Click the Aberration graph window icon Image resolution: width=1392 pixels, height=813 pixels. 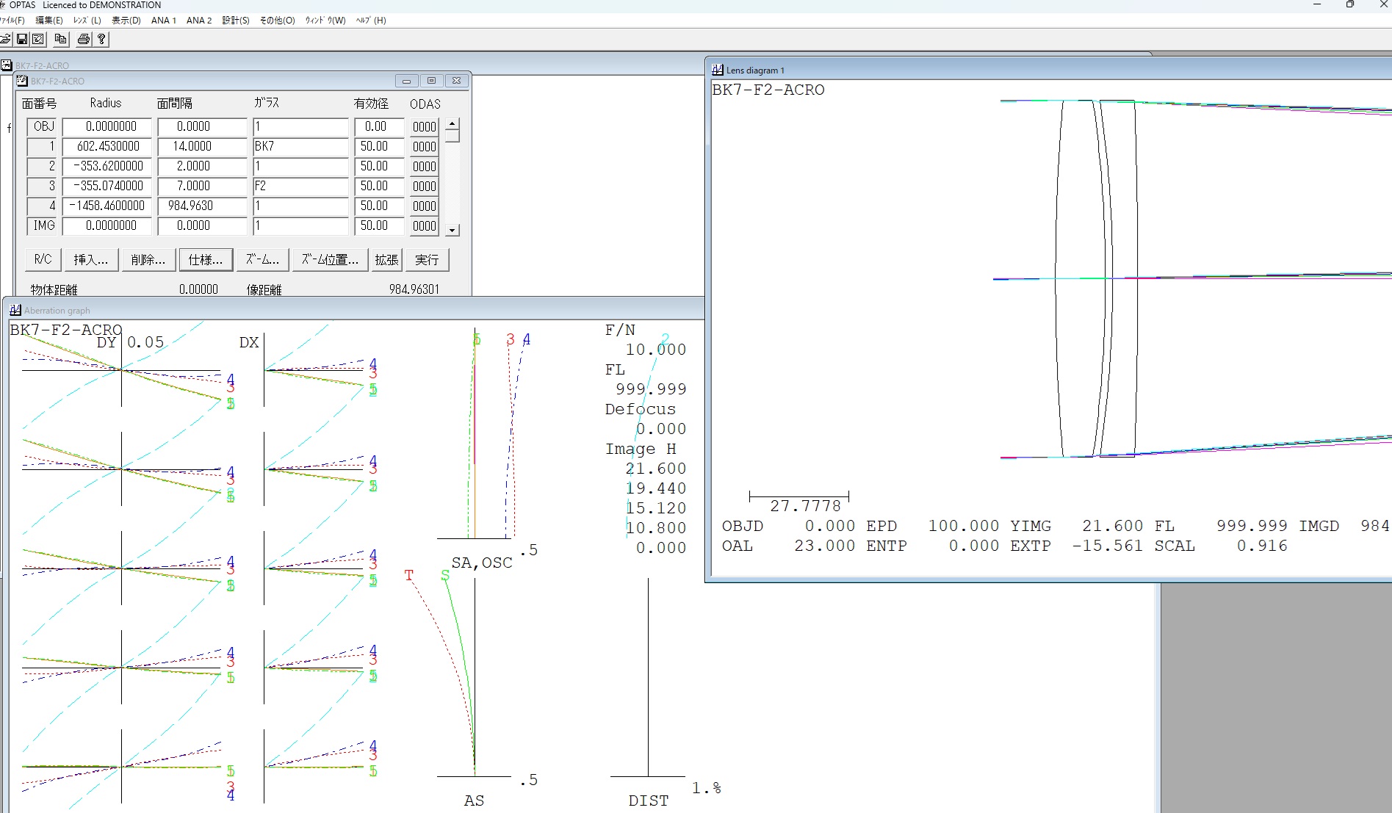click(15, 310)
